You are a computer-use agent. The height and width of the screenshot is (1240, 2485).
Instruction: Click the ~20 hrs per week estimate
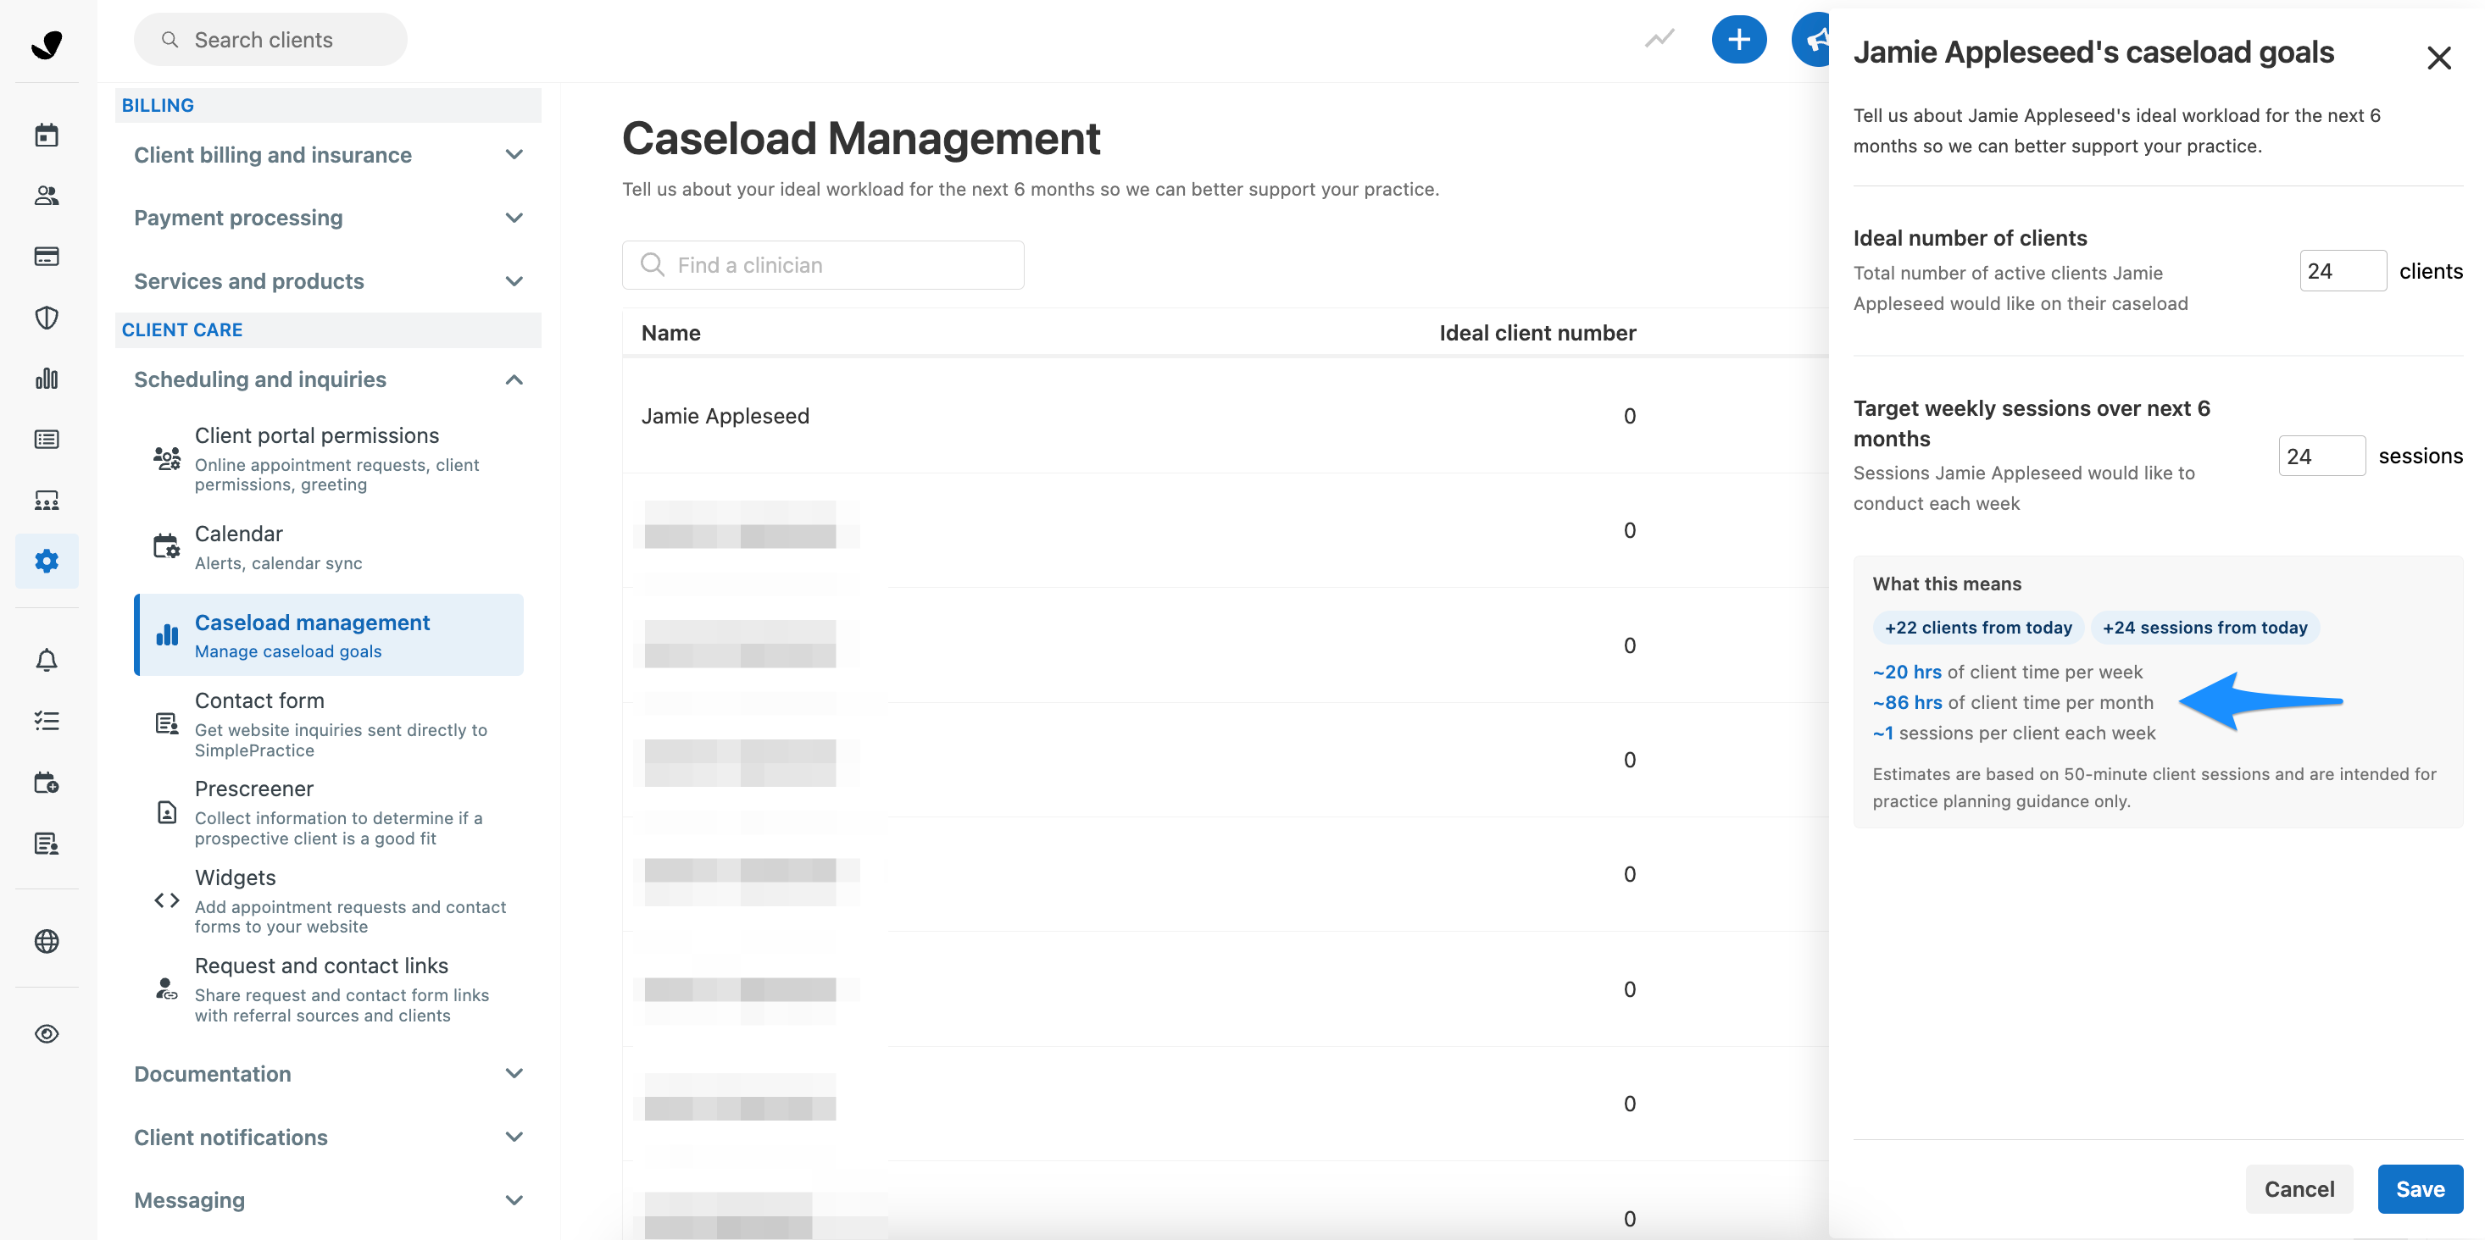(x=2006, y=672)
